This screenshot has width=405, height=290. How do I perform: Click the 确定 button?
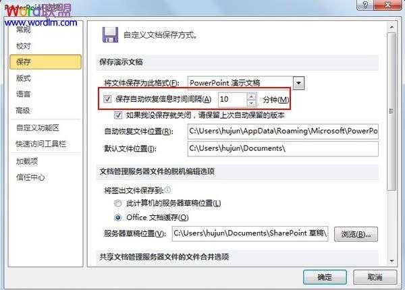[x=325, y=277]
